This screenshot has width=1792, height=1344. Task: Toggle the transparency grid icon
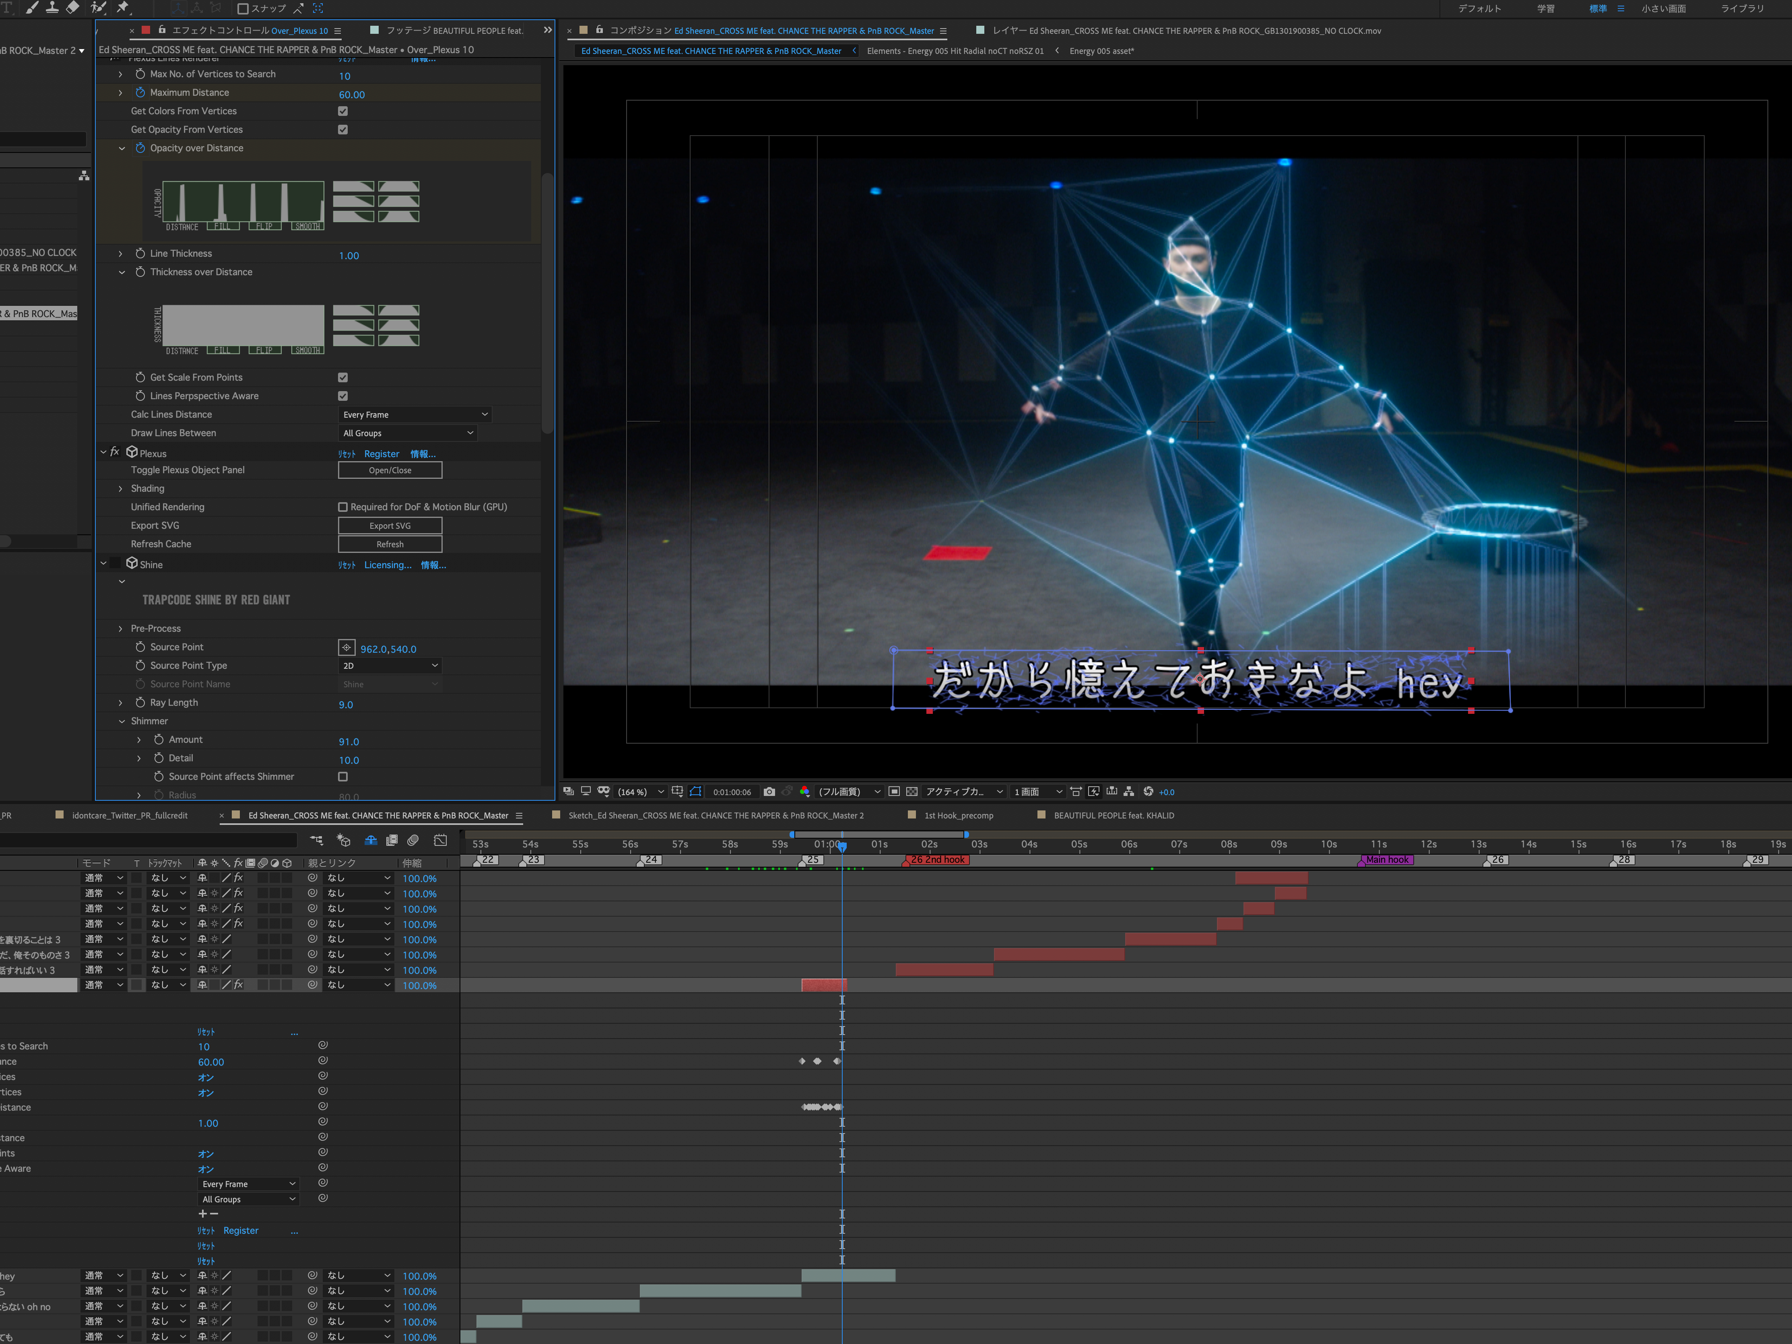(911, 792)
